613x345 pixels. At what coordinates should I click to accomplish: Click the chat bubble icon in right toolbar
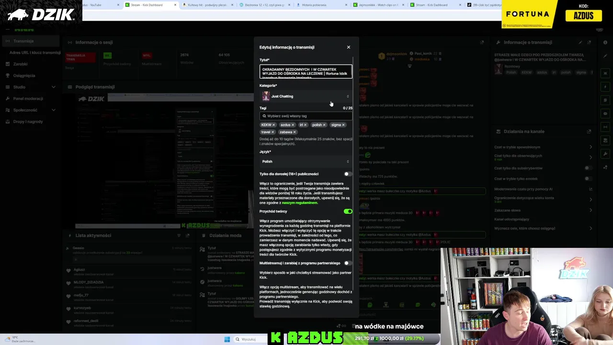[605, 114]
